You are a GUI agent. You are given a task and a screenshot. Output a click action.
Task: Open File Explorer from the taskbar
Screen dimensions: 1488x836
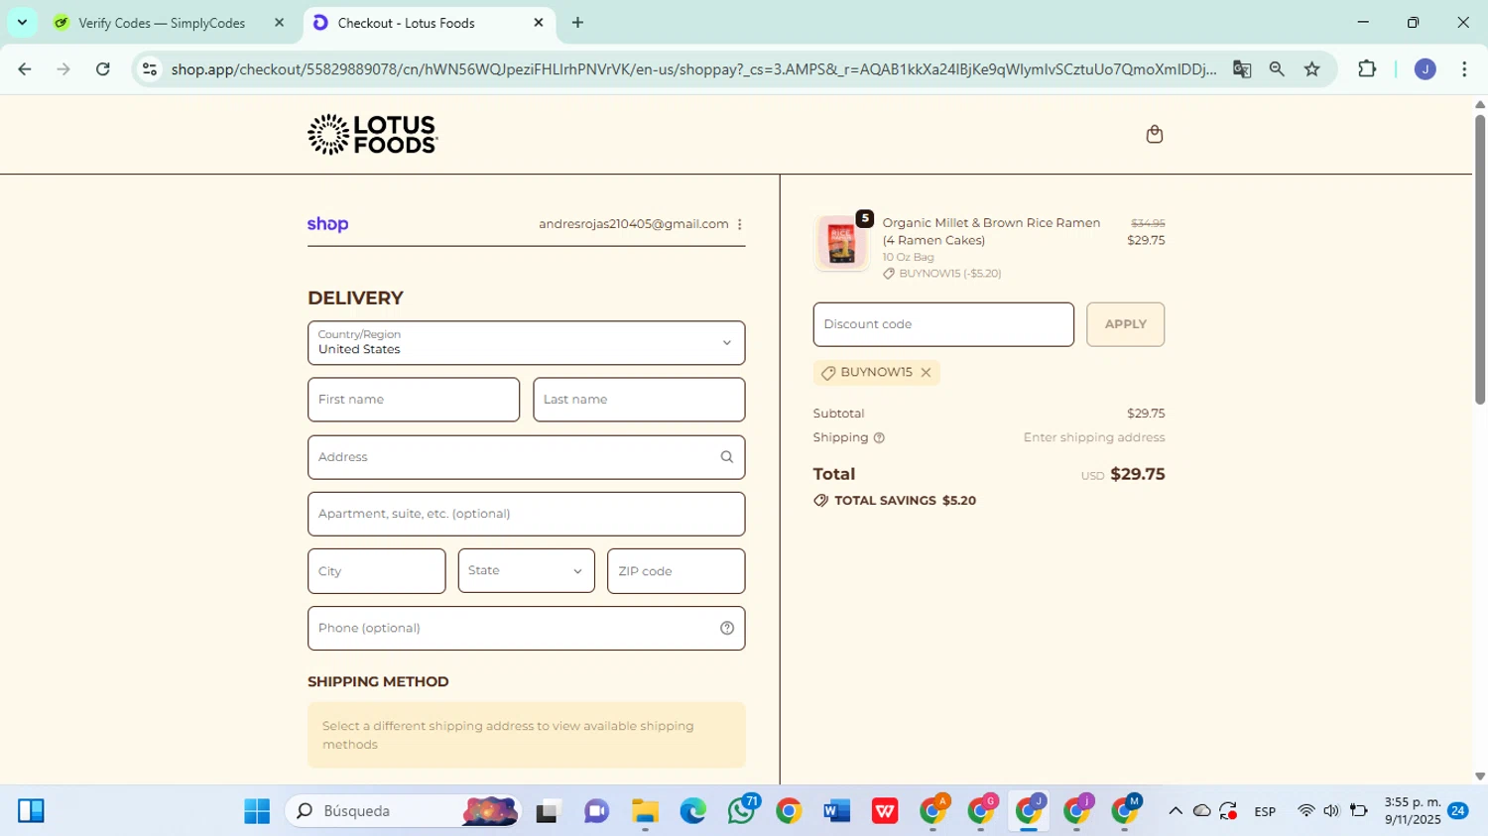(645, 811)
